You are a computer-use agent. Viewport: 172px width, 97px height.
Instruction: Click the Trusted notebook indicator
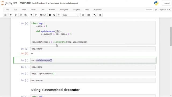tap(149, 10)
